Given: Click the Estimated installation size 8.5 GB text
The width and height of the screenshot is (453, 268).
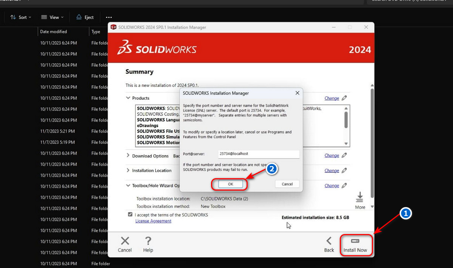Looking at the screenshot, I should point(316,218).
